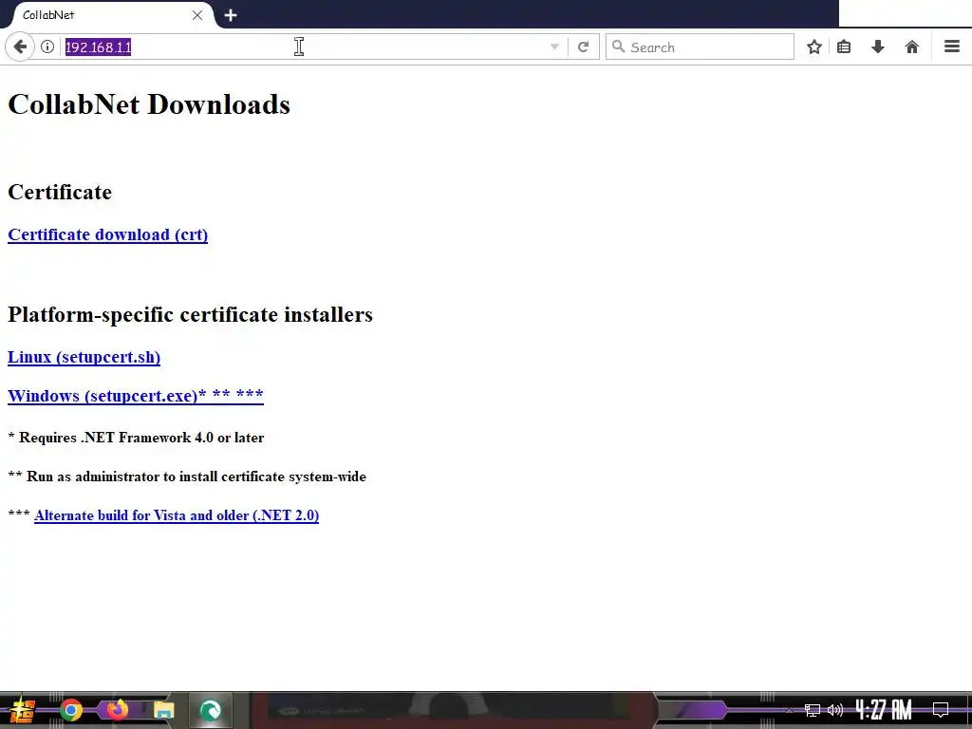The height and width of the screenshot is (729, 972).
Task: Open the downloads arrow icon
Action: pos(878,47)
